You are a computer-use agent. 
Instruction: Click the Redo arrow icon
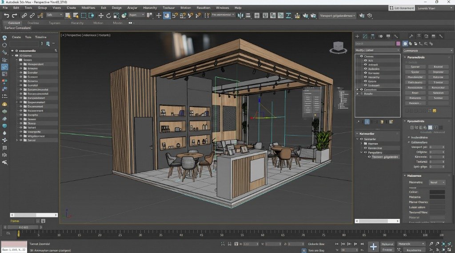[14, 16]
